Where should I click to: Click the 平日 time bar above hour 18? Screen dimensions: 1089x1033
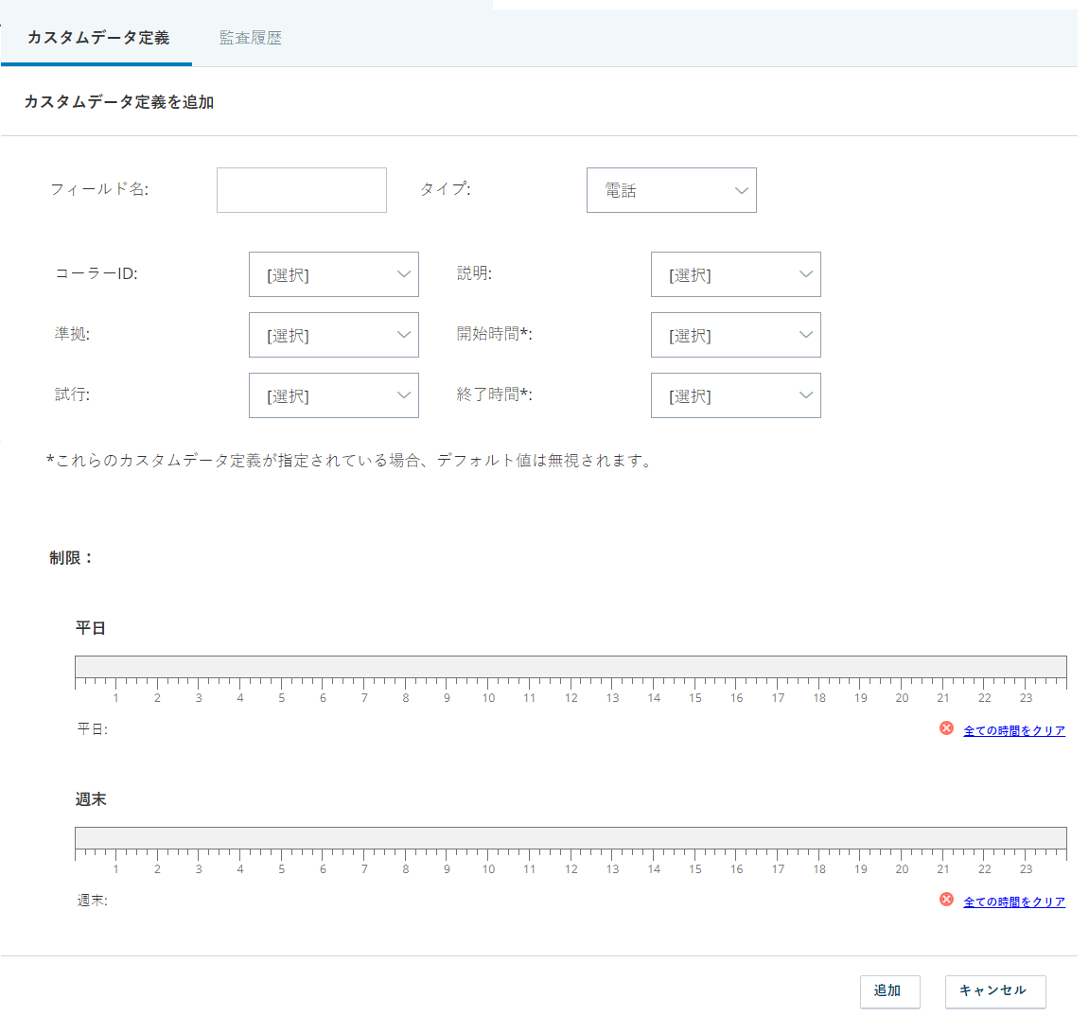point(818,667)
